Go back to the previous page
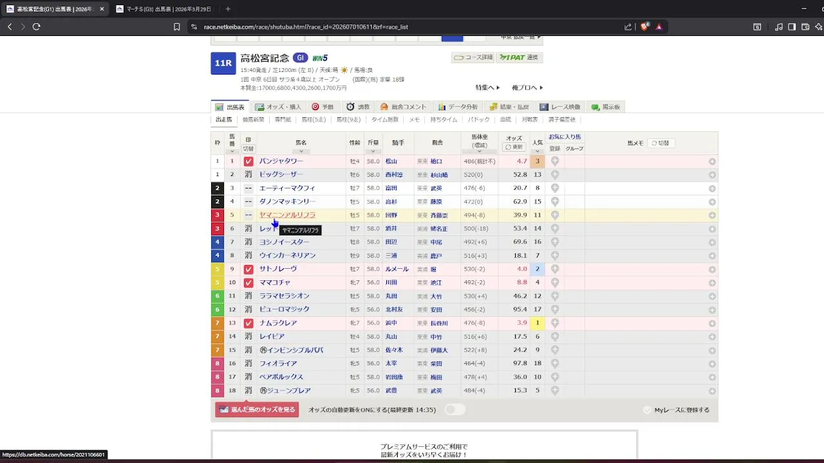The height and width of the screenshot is (463, 824). click(x=10, y=26)
